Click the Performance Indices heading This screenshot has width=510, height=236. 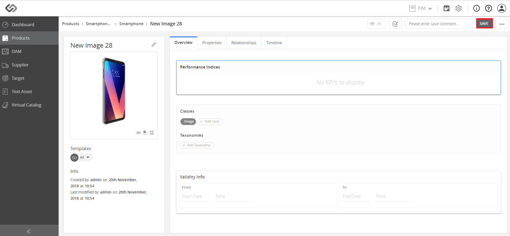200,67
